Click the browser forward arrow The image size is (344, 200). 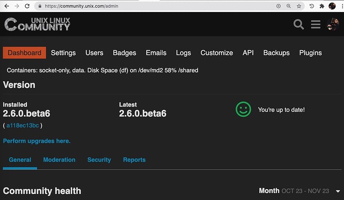pos(17,6)
